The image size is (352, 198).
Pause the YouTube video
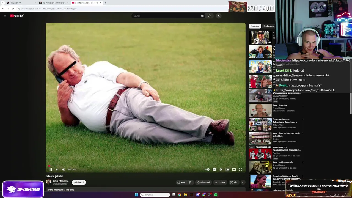click(51, 169)
